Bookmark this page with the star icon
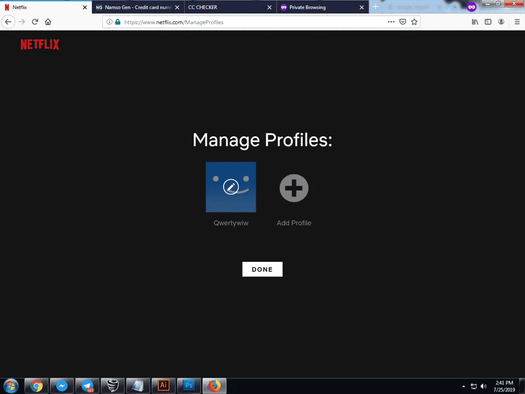The height and width of the screenshot is (394, 525). [x=414, y=22]
